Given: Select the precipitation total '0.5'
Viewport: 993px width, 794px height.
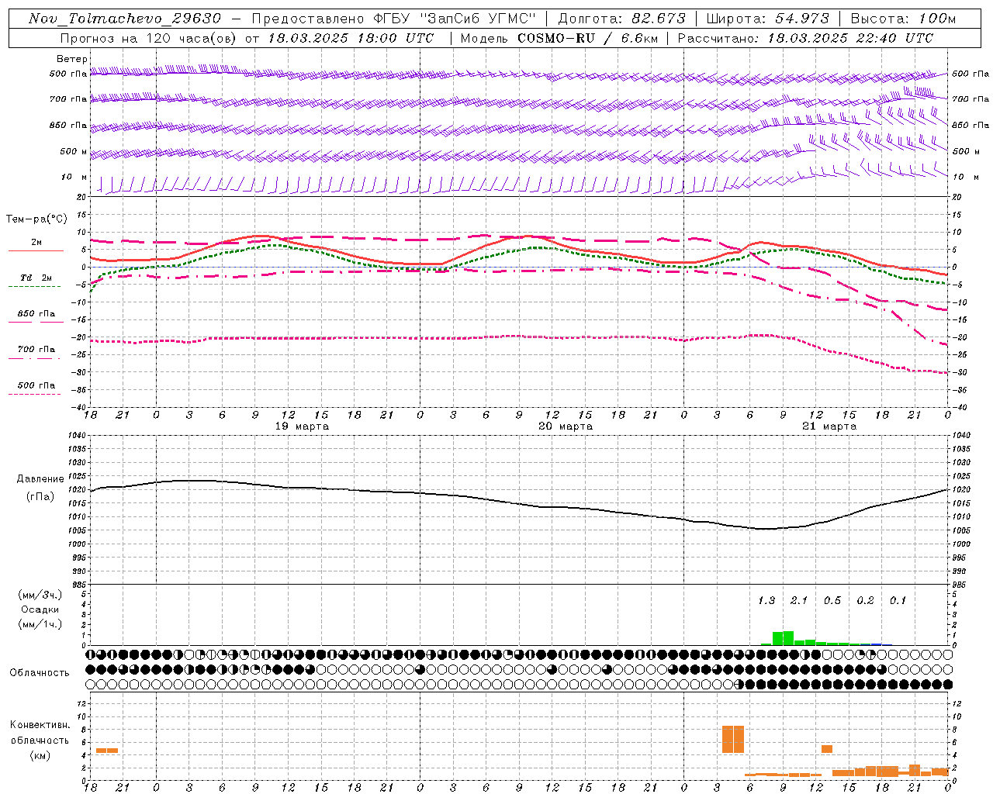Looking at the screenshot, I should click(x=832, y=601).
